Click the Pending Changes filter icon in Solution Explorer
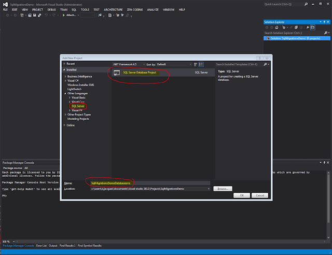 coord(284,27)
